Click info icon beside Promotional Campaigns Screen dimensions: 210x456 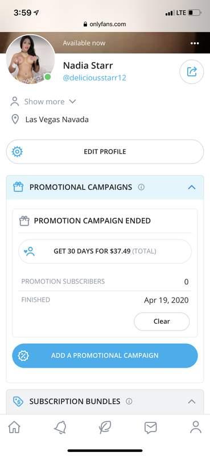click(141, 188)
